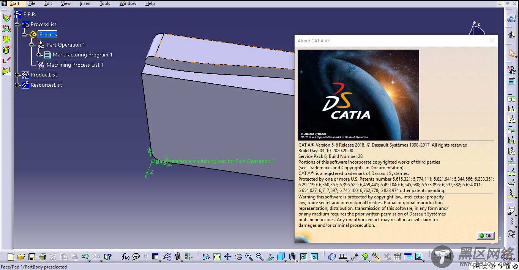The width and height of the screenshot is (519, 270).
Task: Open the File menu
Action: coord(32,3)
